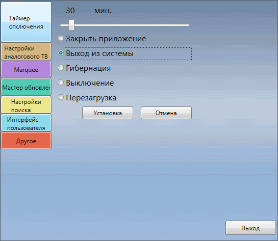Choose the Выключение radio option
This screenshot has width=278, height=241.
click(x=61, y=83)
